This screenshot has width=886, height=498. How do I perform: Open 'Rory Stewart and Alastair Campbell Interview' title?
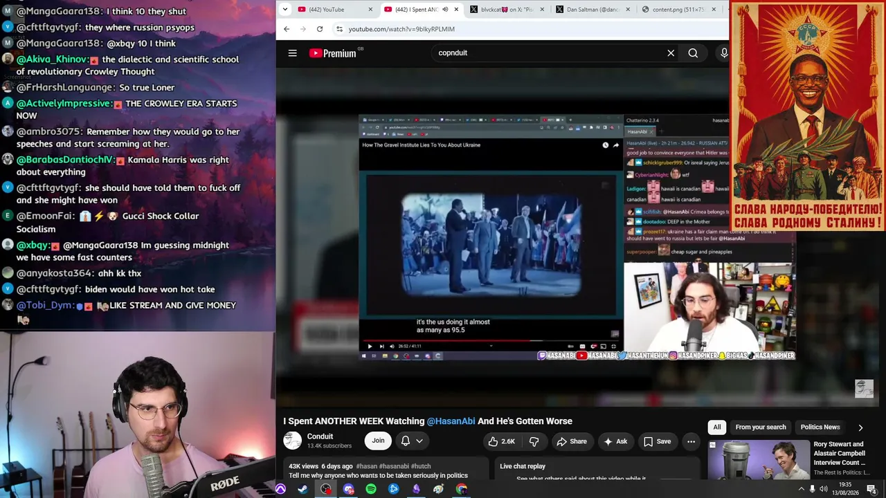click(x=840, y=454)
